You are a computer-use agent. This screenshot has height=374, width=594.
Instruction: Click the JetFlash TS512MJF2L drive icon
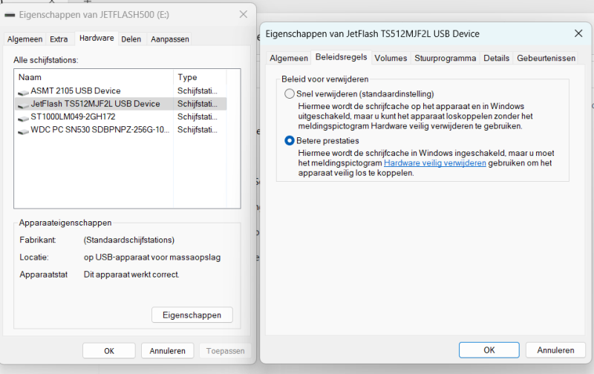click(24, 104)
